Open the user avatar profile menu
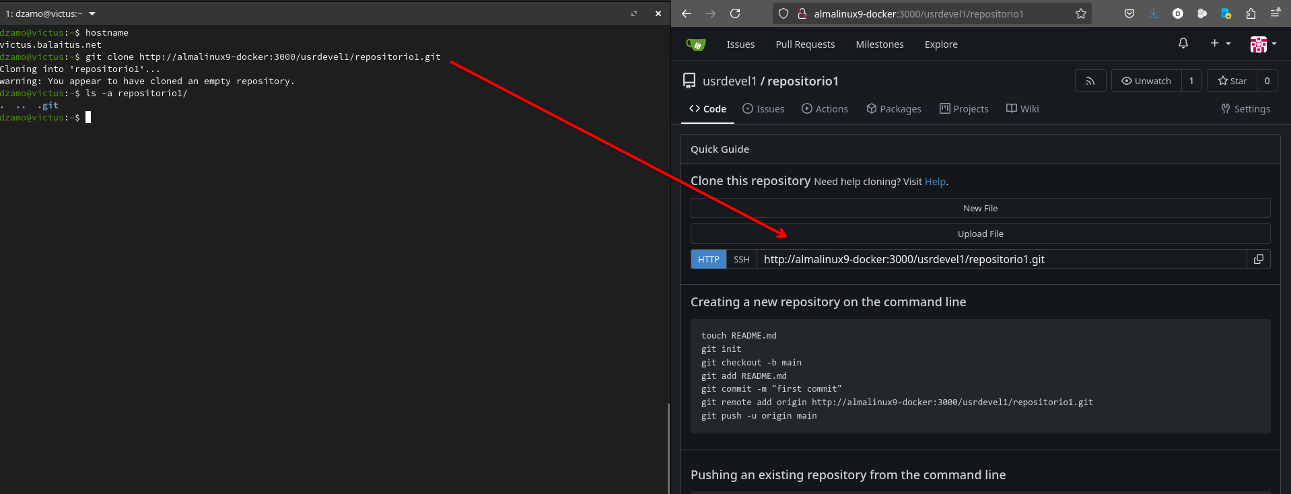Image resolution: width=1291 pixels, height=494 pixels. point(1263,44)
